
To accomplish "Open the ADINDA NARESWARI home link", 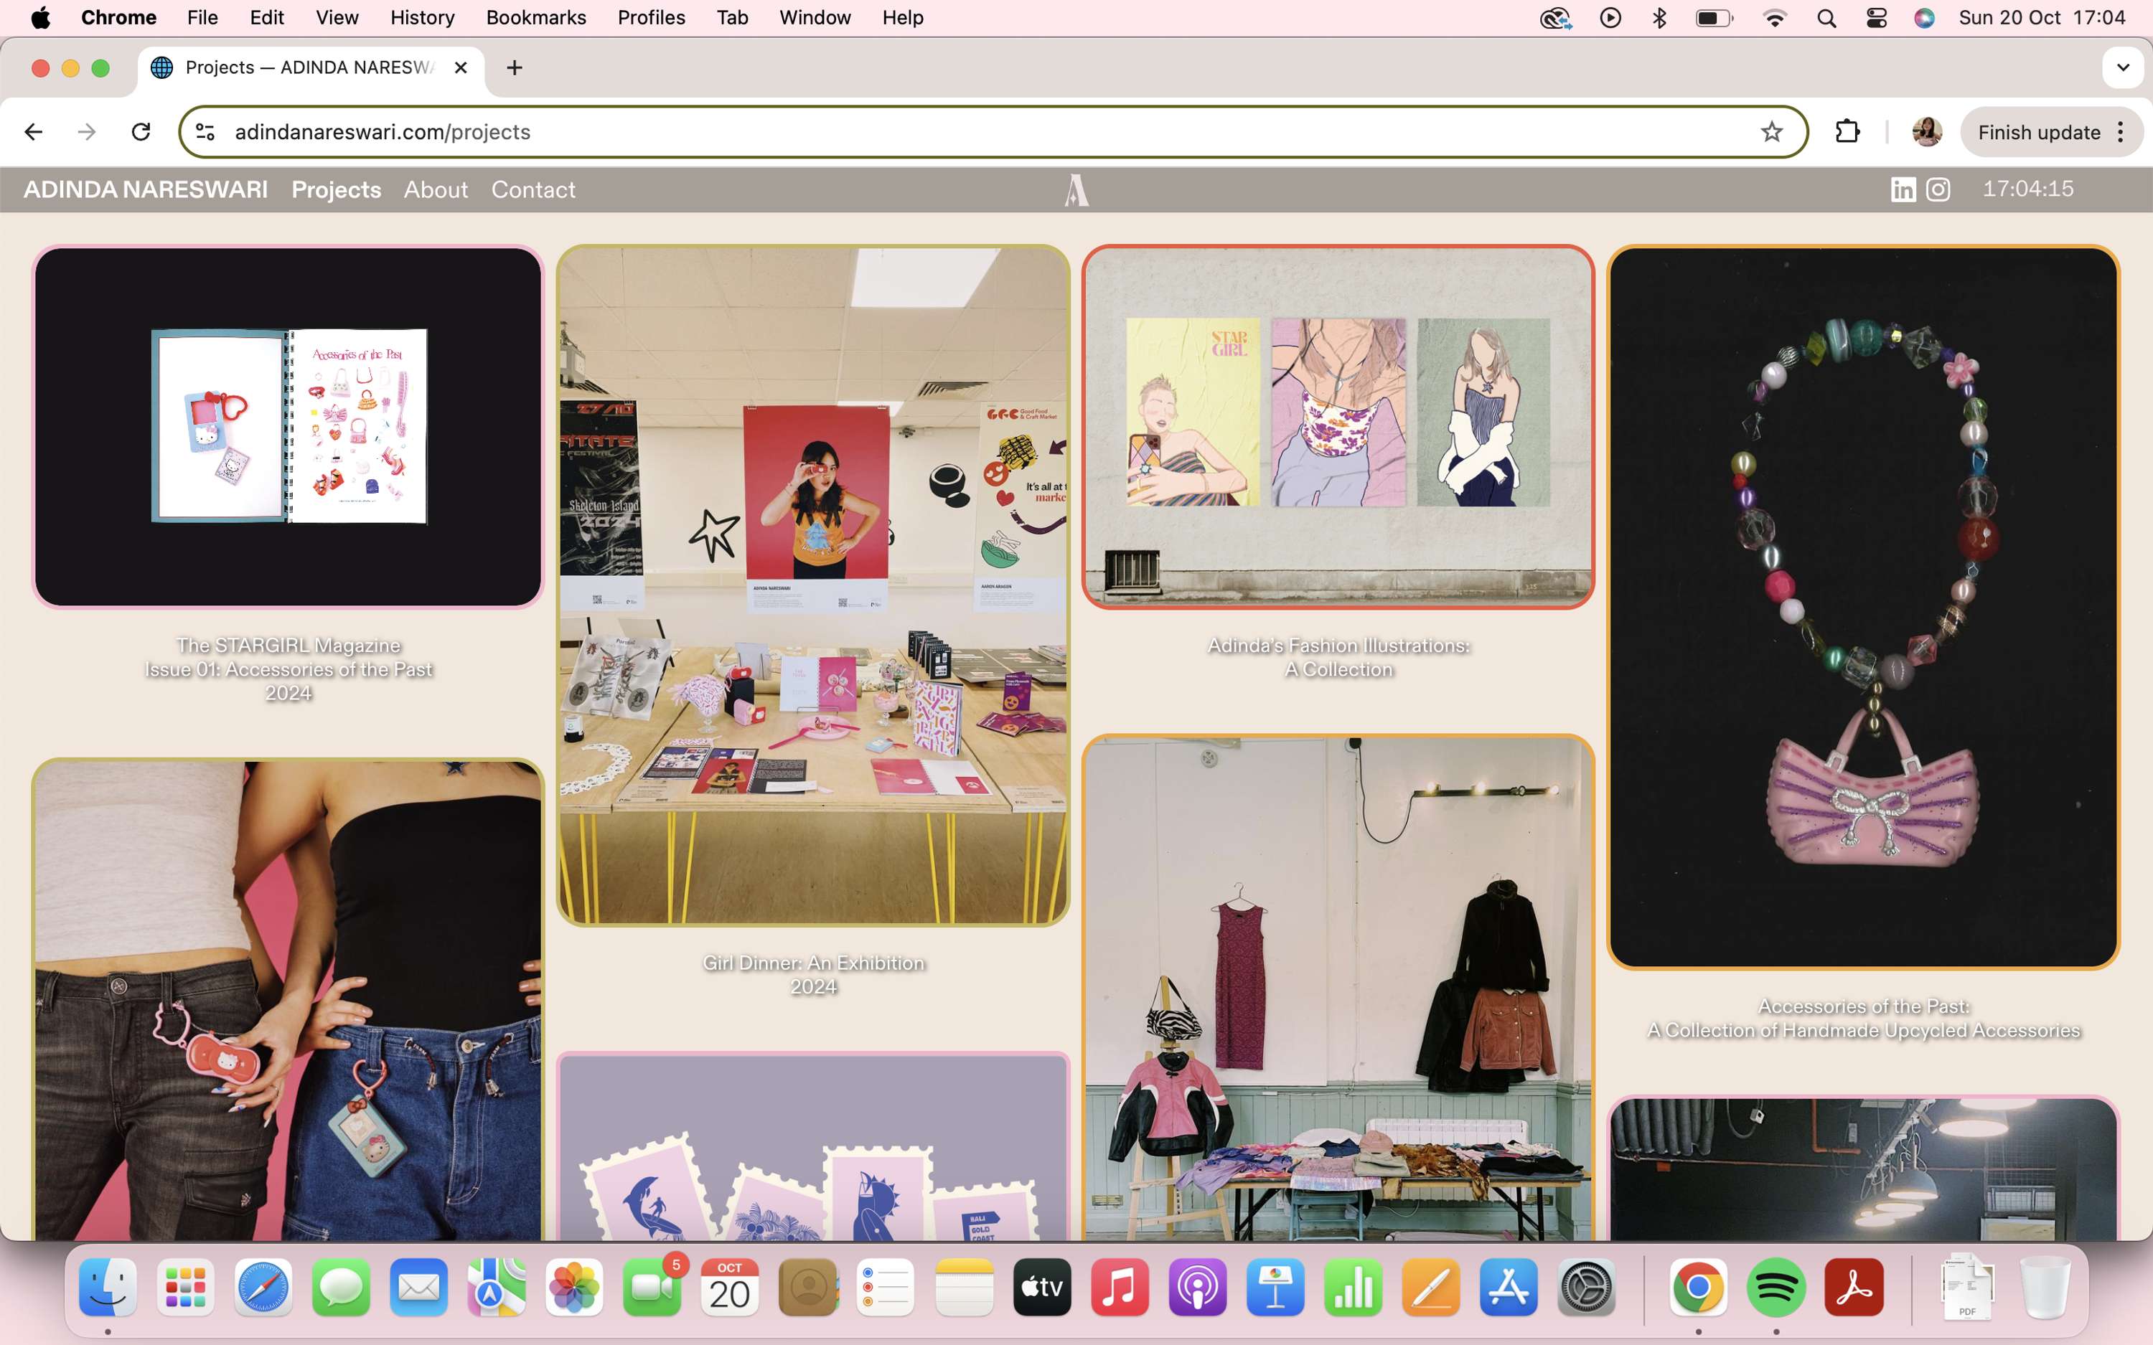I will click(145, 189).
